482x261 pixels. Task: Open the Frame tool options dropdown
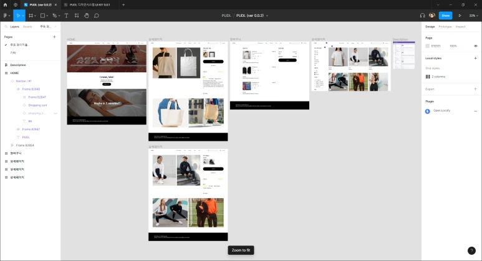tap(36, 16)
